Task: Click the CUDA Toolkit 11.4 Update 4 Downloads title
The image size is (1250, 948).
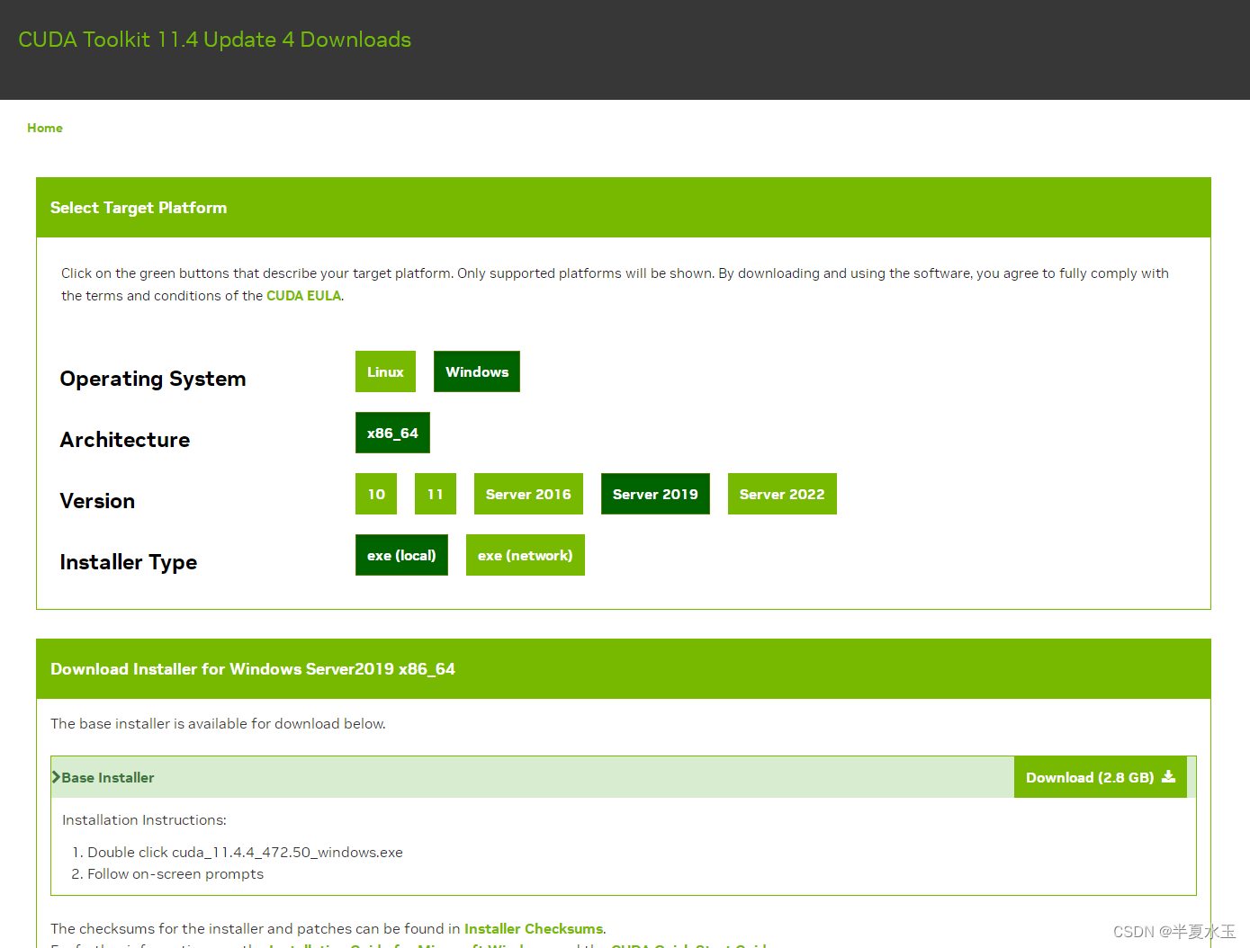Action: (214, 40)
